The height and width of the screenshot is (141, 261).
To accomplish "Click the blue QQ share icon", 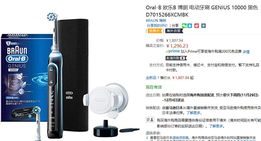I will pos(190,26).
